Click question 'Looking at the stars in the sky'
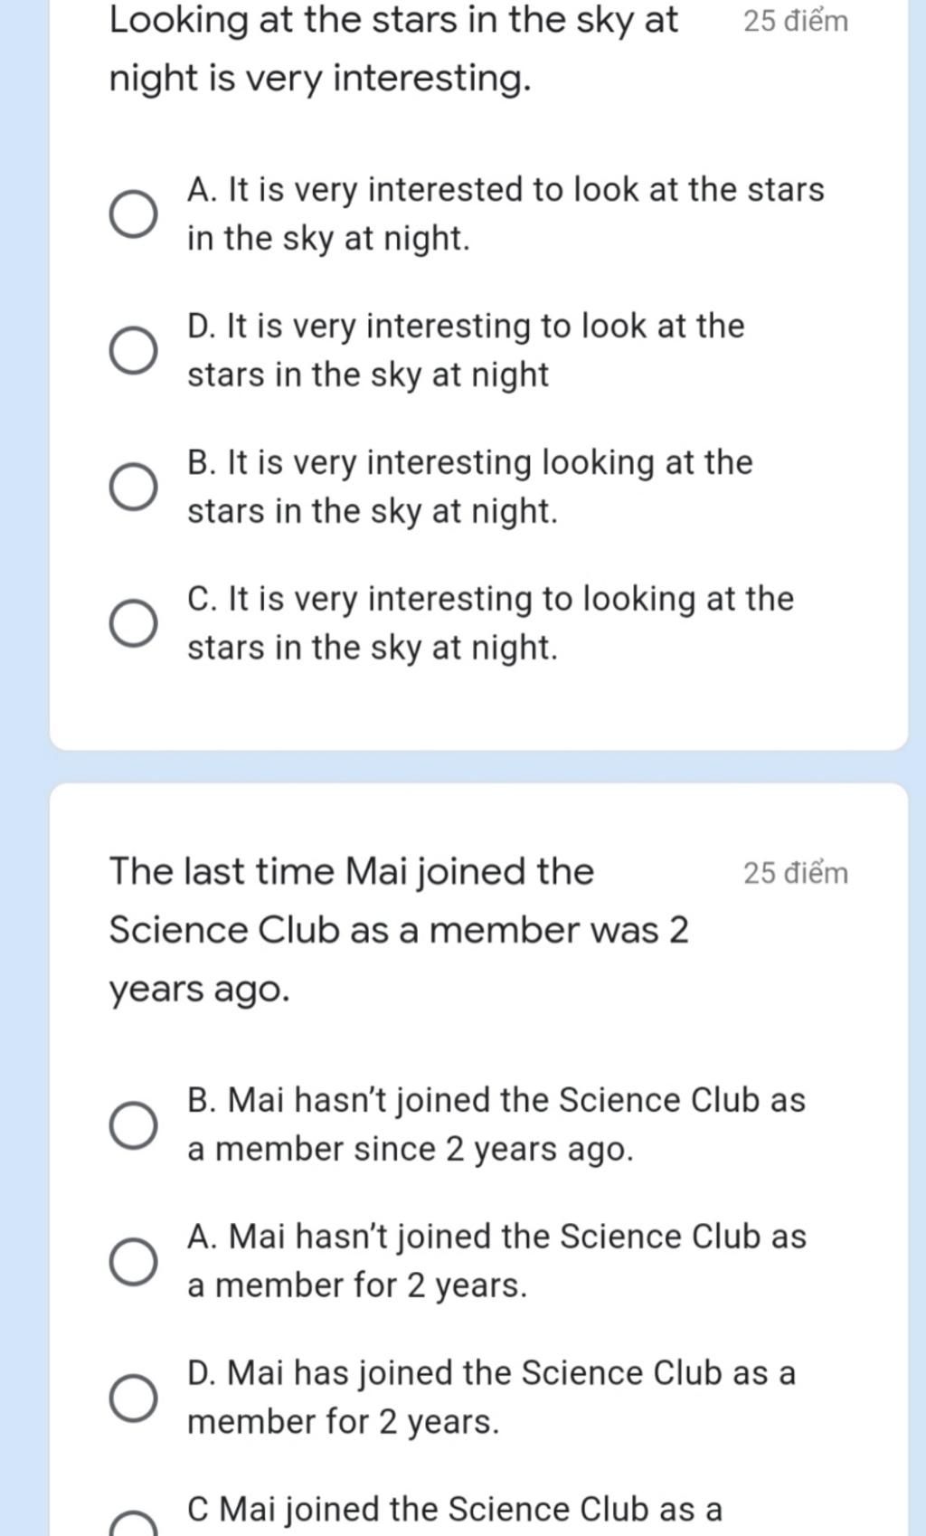This screenshot has width=926, height=1536. [x=393, y=49]
